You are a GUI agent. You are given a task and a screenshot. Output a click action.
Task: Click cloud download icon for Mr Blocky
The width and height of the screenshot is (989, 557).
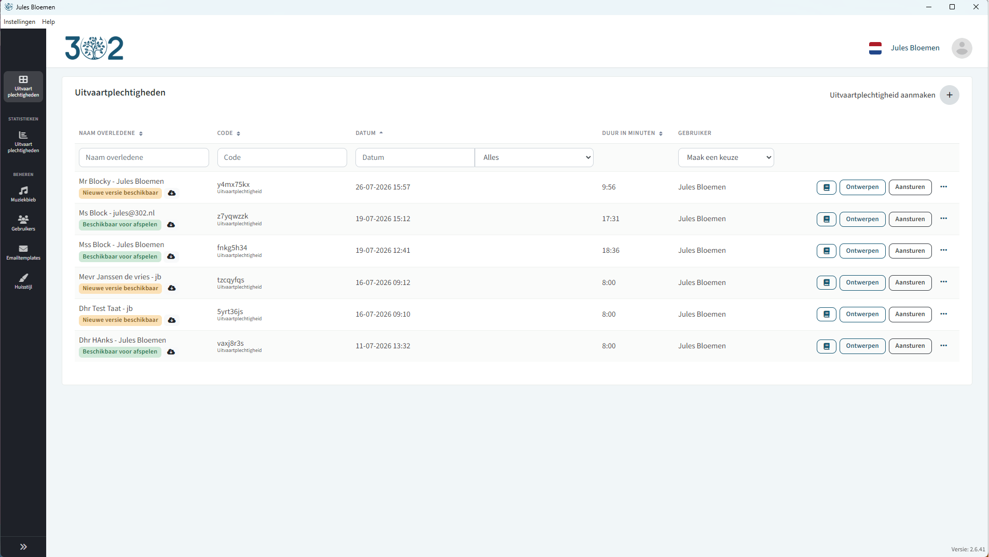(172, 193)
